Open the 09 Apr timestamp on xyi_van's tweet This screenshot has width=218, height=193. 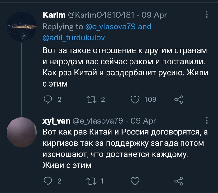tap(143, 120)
